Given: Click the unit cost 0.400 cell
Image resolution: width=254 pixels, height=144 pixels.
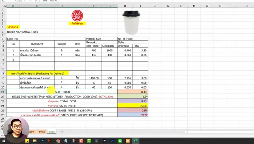Looking at the screenshot, I should [x=125, y=50].
